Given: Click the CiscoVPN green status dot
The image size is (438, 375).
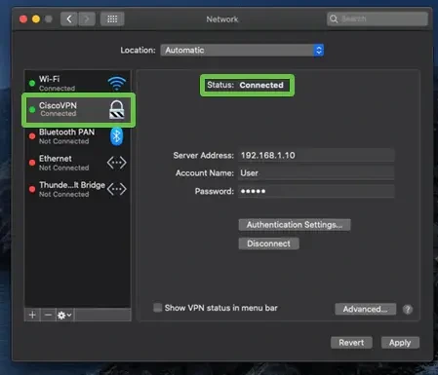Looking at the screenshot, I should (x=32, y=110).
